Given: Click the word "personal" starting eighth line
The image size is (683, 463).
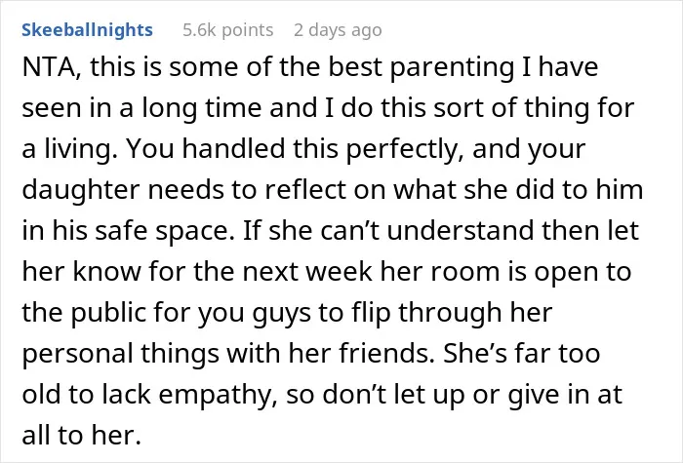Looking at the screenshot, I should click(x=77, y=353).
